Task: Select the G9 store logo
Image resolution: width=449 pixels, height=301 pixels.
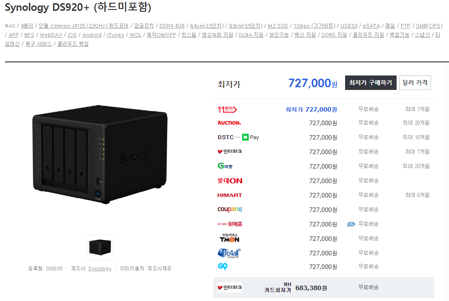Action: [223, 266]
